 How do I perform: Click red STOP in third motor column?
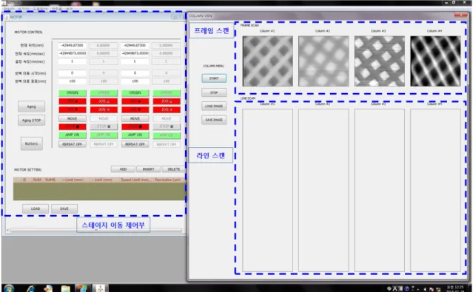tap(135, 126)
